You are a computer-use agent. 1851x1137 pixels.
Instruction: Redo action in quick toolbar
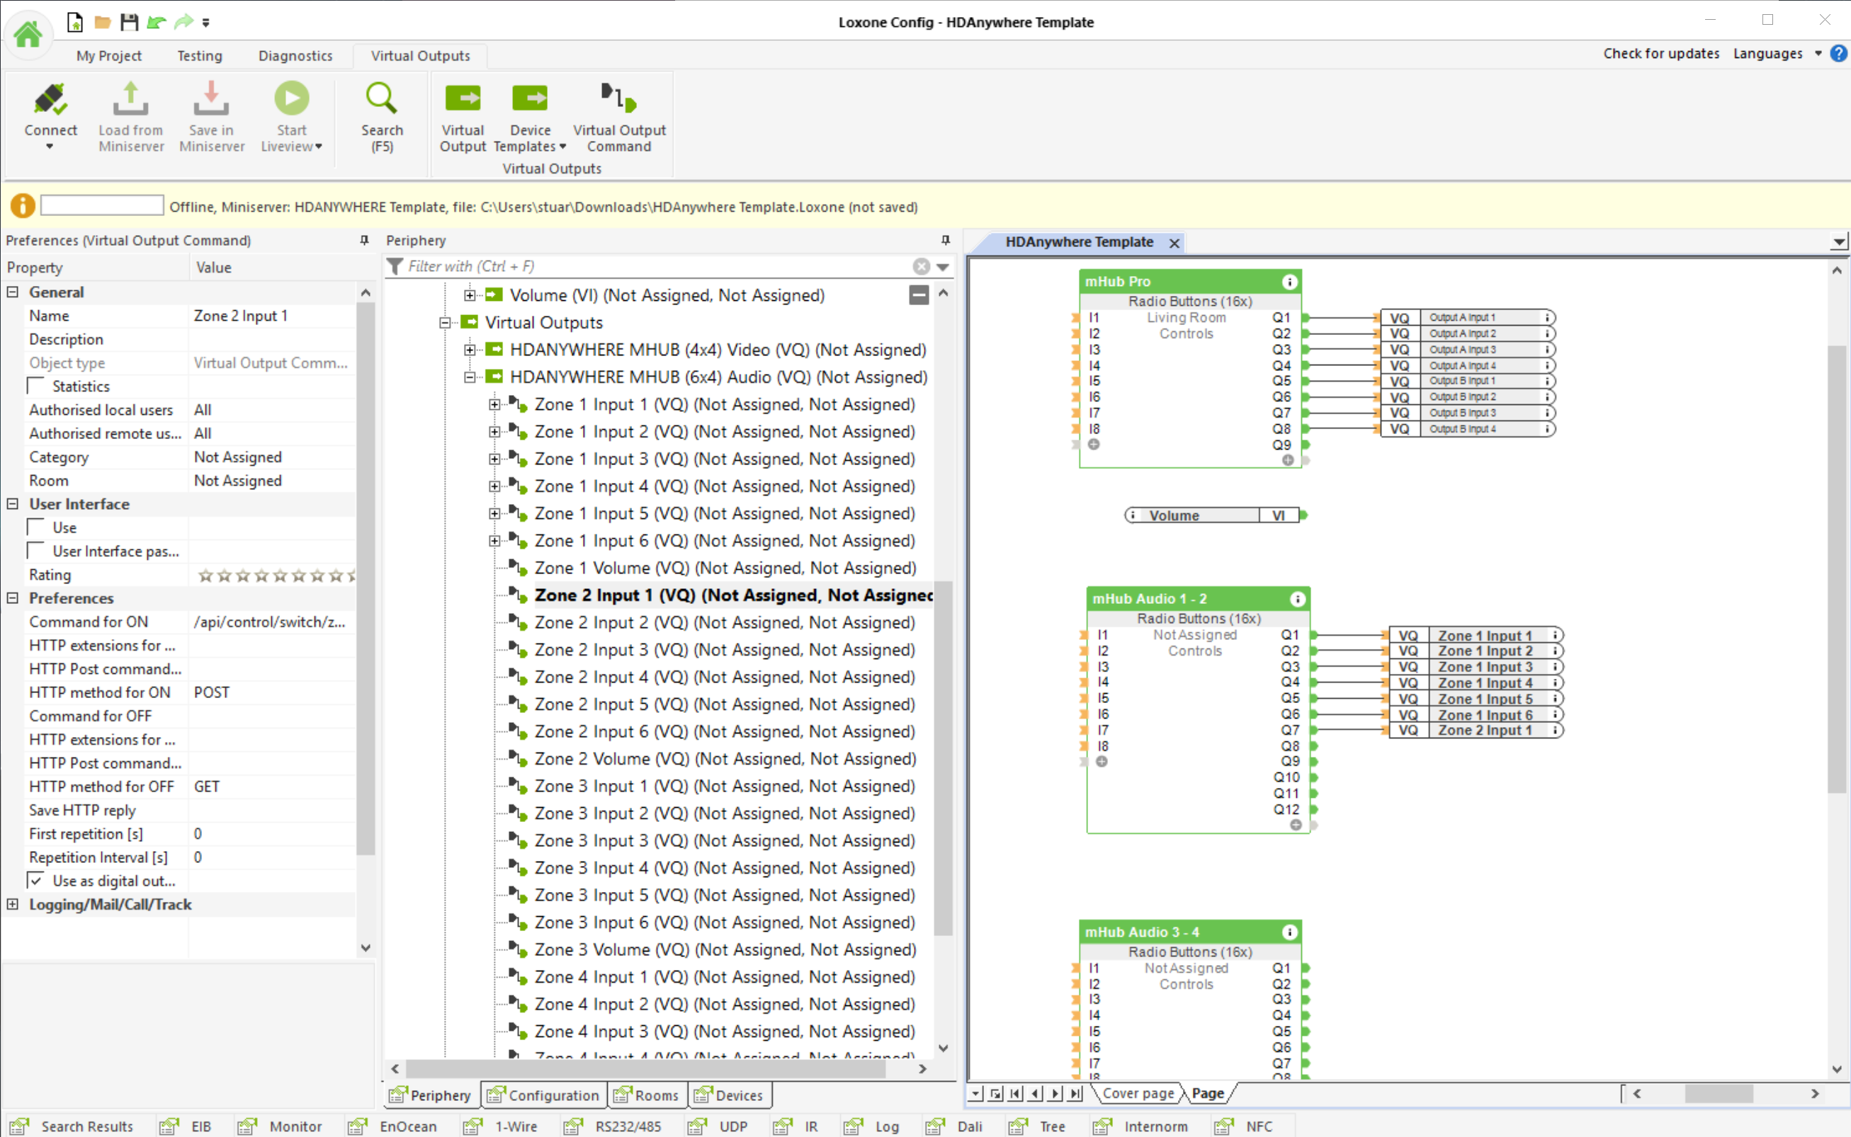(x=183, y=23)
